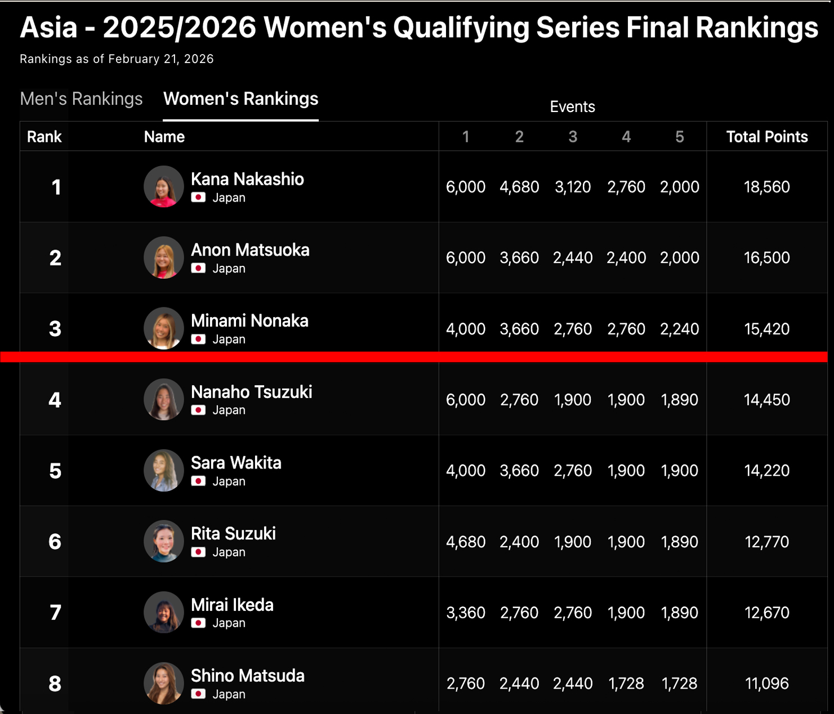Screen dimensions: 834x714
Task: Open Nanaho Tsuzuki's avatar image
Action: click(x=163, y=399)
